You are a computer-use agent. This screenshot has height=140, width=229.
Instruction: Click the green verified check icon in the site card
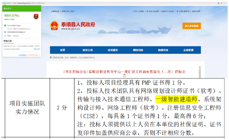[x=5, y=25]
